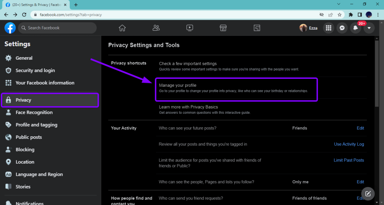Click the Only me audience value
The height and width of the screenshot is (205, 384).
[x=300, y=182]
